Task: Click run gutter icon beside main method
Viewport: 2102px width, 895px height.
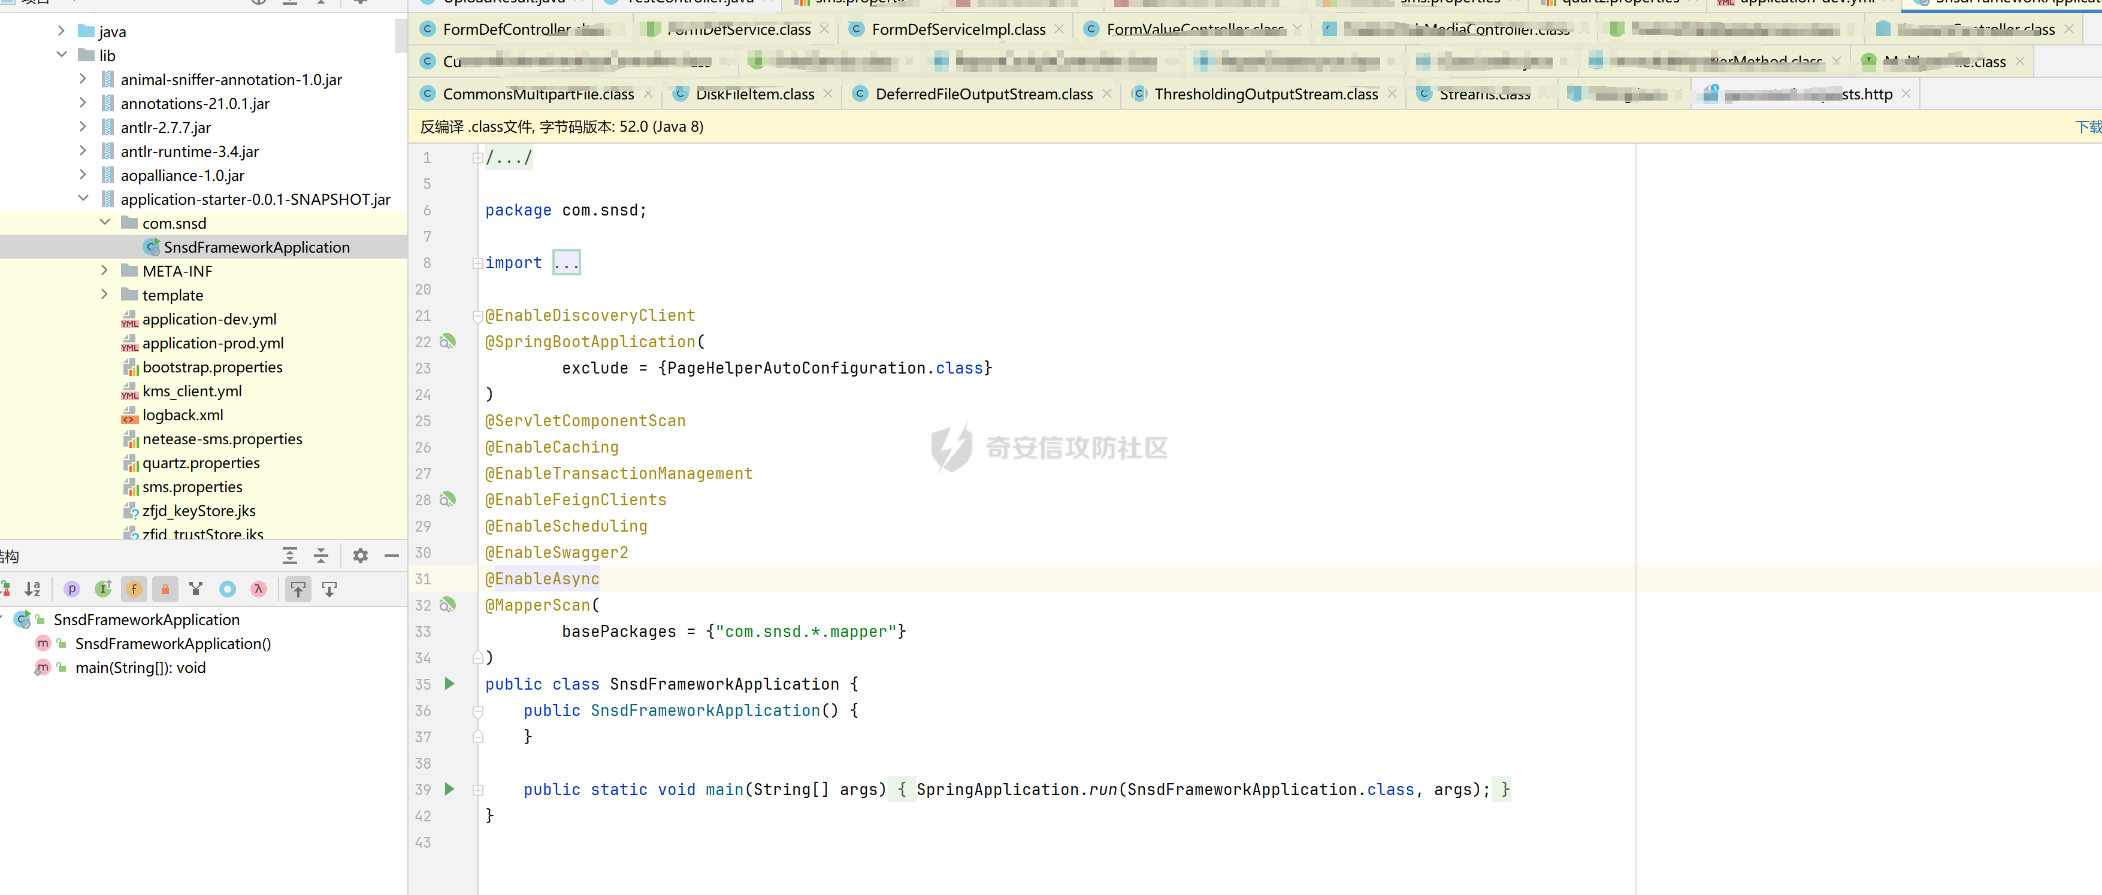Action: tap(449, 789)
